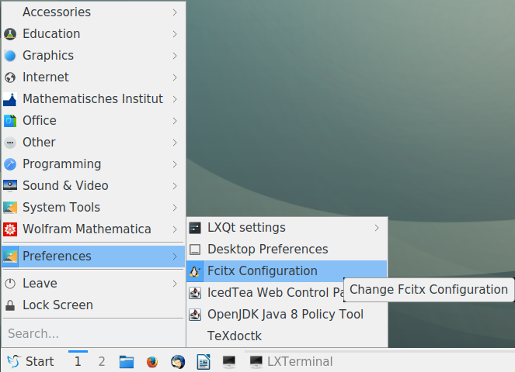
Task: Expand the Office submenu arrow
Action: 175,121
